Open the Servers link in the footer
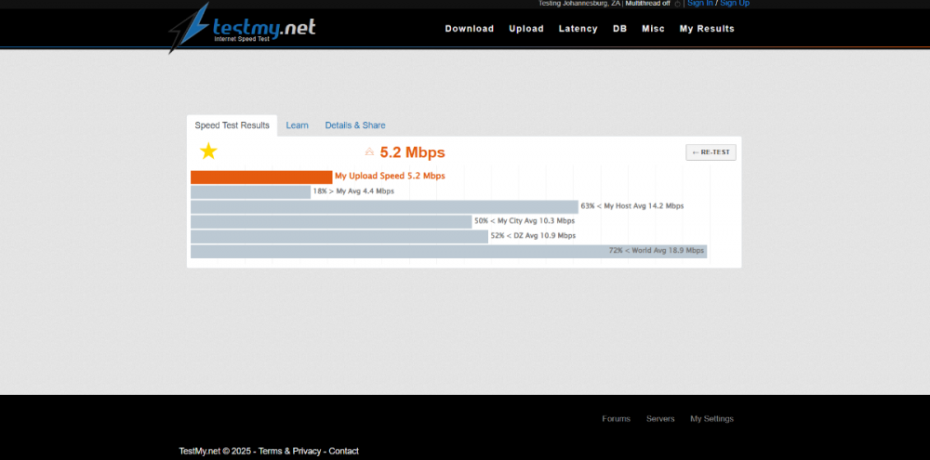930x460 pixels. 660,419
